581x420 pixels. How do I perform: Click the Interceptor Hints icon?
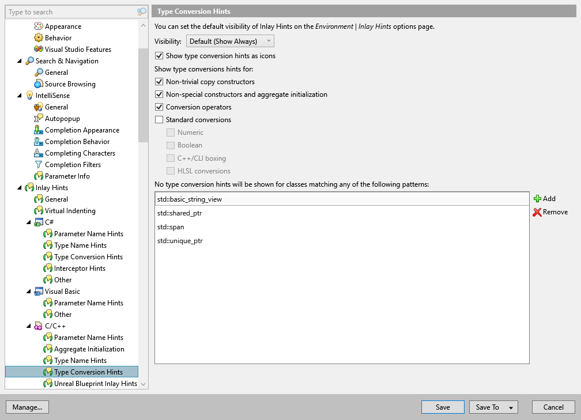pyautogui.click(x=47, y=268)
